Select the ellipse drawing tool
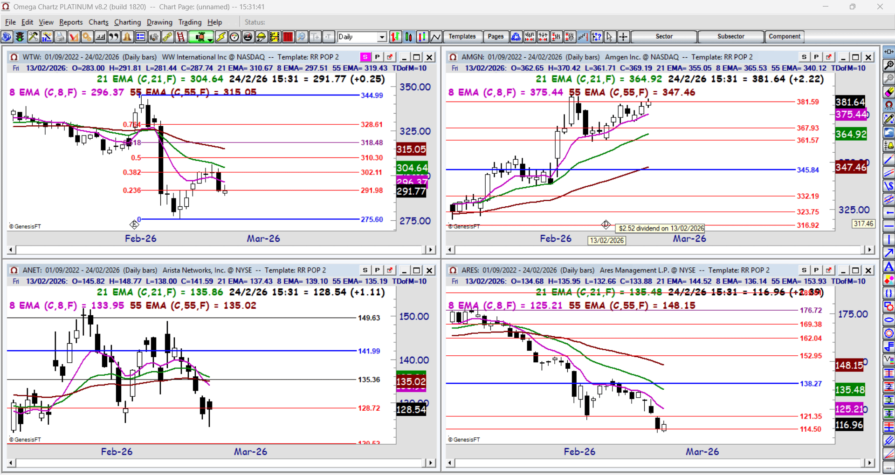This screenshot has height=475, width=895. coord(889,320)
